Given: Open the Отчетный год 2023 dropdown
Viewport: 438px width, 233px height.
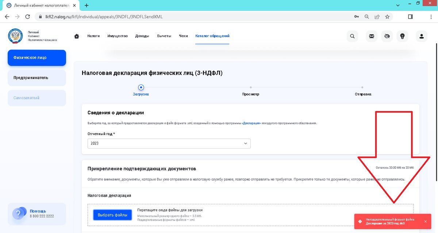Looking at the screenshot, I should coord(169,143).
